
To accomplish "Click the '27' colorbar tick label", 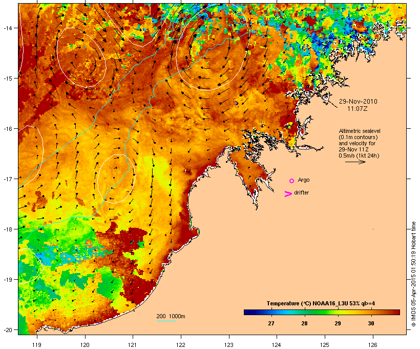I will (x=271, y=323).
